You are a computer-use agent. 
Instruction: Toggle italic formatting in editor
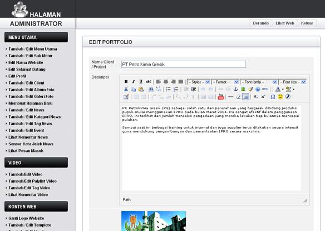(133, 82)
